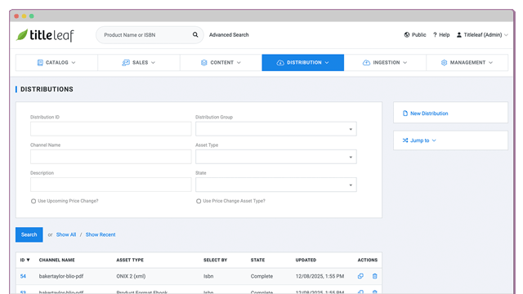Click the Public globe icon

click(x=407, y=34)
